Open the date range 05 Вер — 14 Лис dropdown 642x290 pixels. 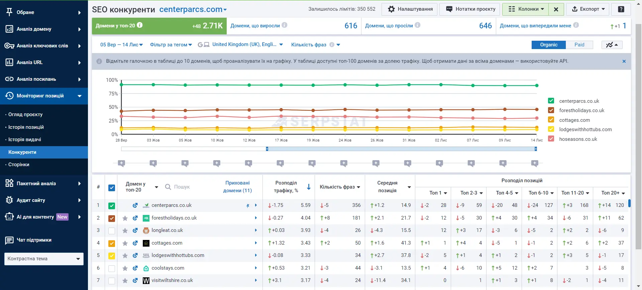pyautogui.click(x=121, y=45)
